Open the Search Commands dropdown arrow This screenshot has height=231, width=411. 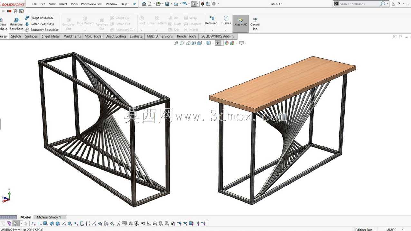pyautogui.click(x=387, y=4)
